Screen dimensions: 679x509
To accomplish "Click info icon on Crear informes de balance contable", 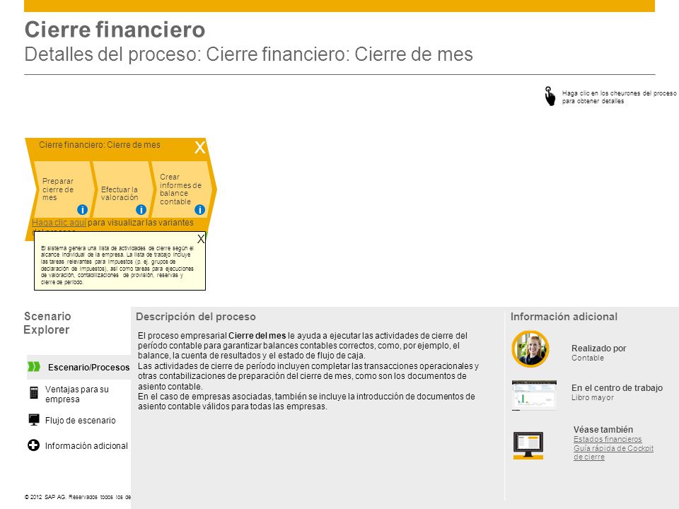I will click(x=199, y=210).
